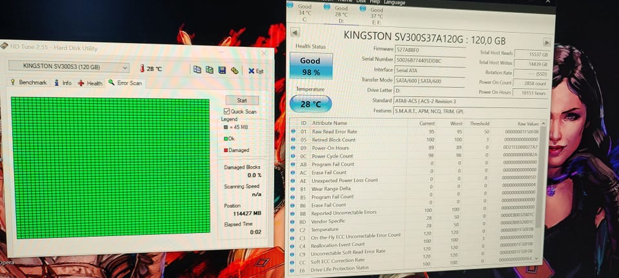Click status circle of Power-On Hours row
This screenshot has height=278, width=619.
[x=293, y=147]
